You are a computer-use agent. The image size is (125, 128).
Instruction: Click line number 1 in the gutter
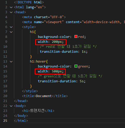[6, 2]
